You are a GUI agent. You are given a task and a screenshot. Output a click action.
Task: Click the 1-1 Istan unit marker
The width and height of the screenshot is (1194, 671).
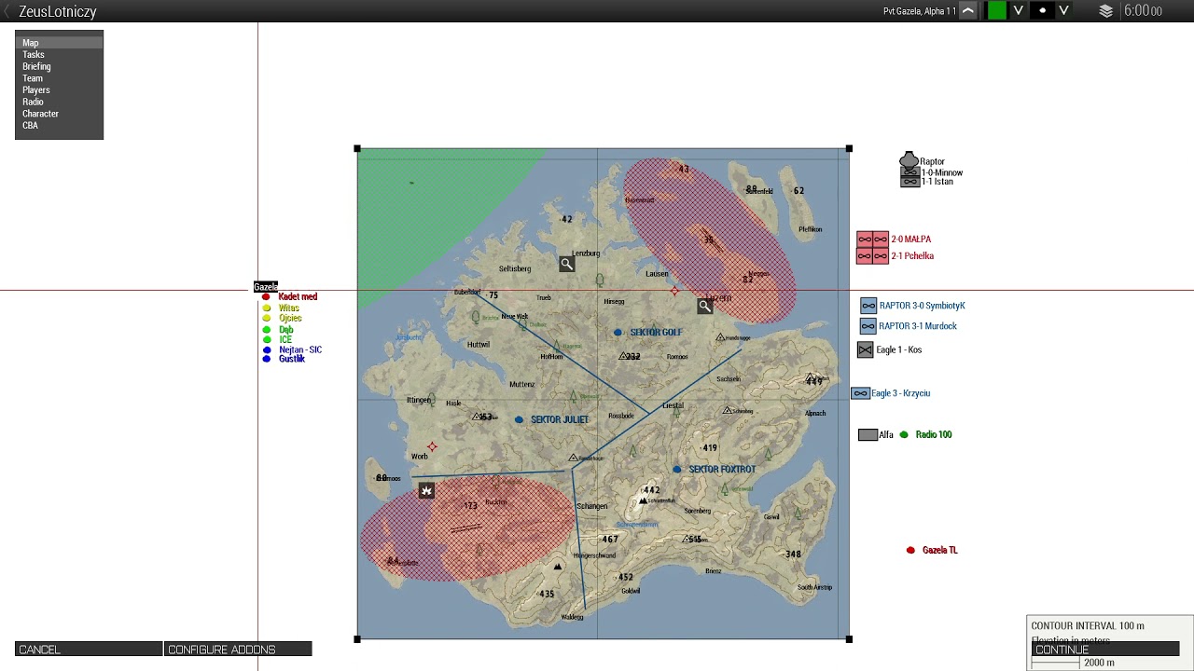pyautogui.click(x=909, y=182)
